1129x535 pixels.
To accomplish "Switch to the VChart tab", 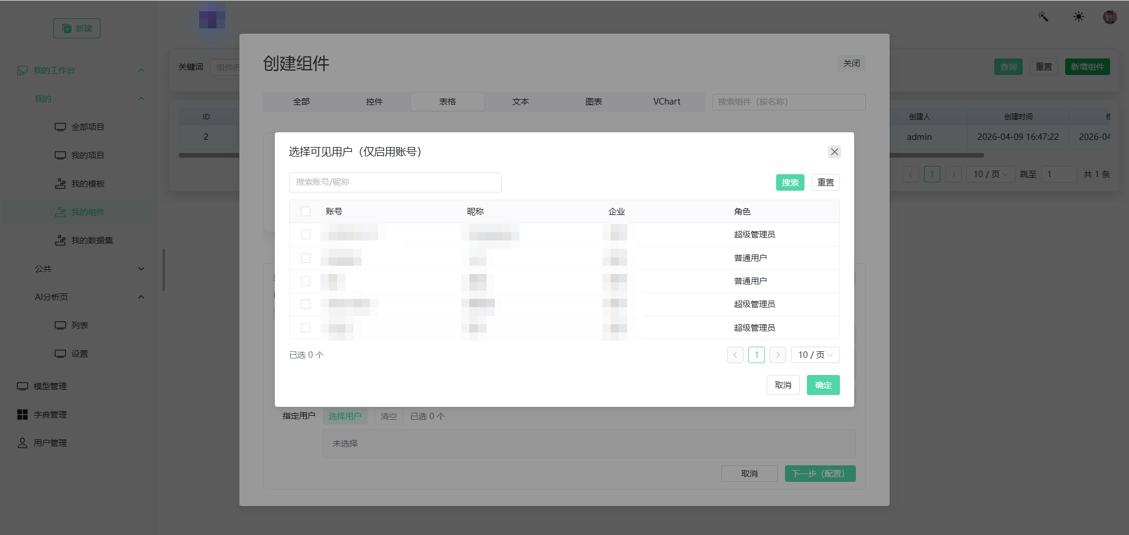I will (667, 102).
